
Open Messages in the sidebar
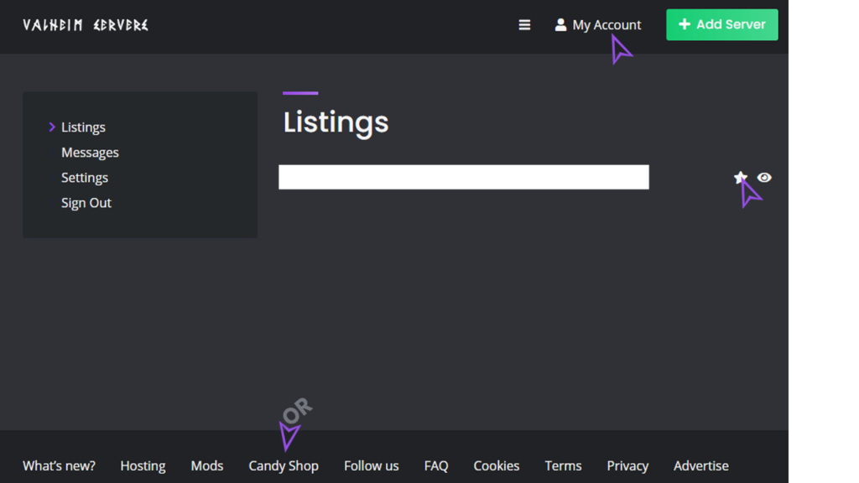coord(90,153)
